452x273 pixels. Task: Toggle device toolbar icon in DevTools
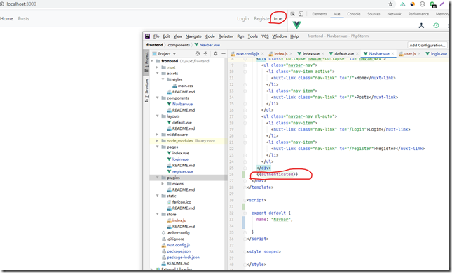(x=301, y=14)
